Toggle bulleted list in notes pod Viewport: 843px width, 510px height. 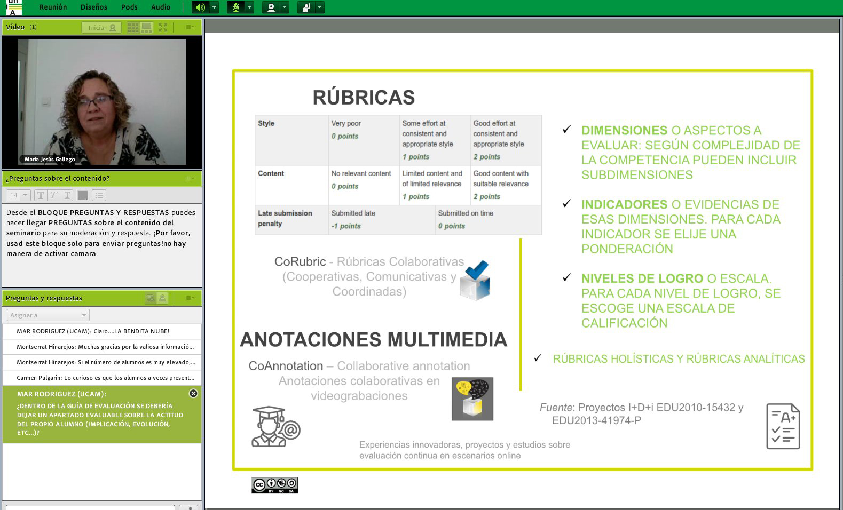click(x=99, y=195)
